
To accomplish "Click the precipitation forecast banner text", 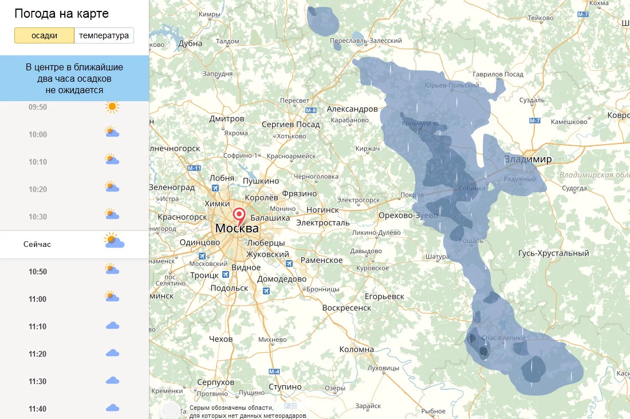I will 74,78.
